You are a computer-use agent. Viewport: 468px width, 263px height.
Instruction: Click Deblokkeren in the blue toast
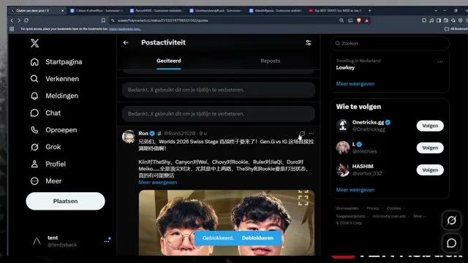[x=257, y=238]
